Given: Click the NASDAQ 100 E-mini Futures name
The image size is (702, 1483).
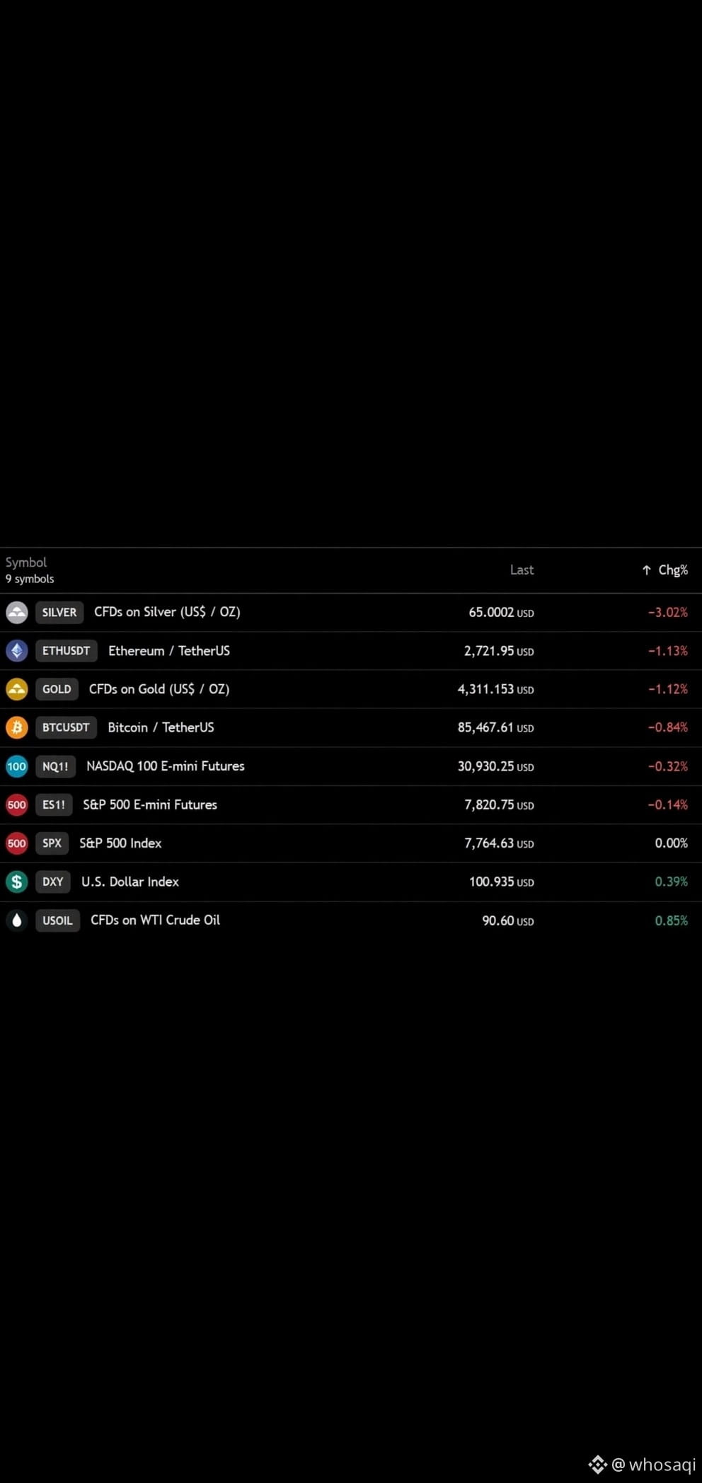Looking at the screenshot, I should pyautogui.click(x=166, y=766).
